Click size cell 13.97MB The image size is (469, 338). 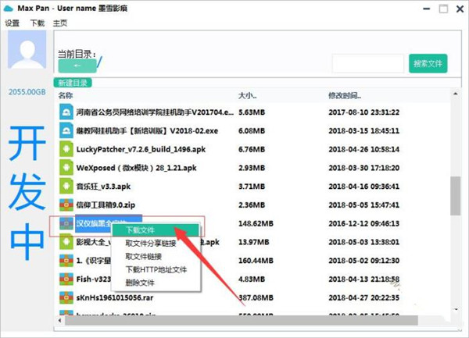click(x=253, y=242)
